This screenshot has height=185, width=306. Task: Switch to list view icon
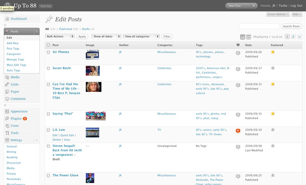[243, 37]
